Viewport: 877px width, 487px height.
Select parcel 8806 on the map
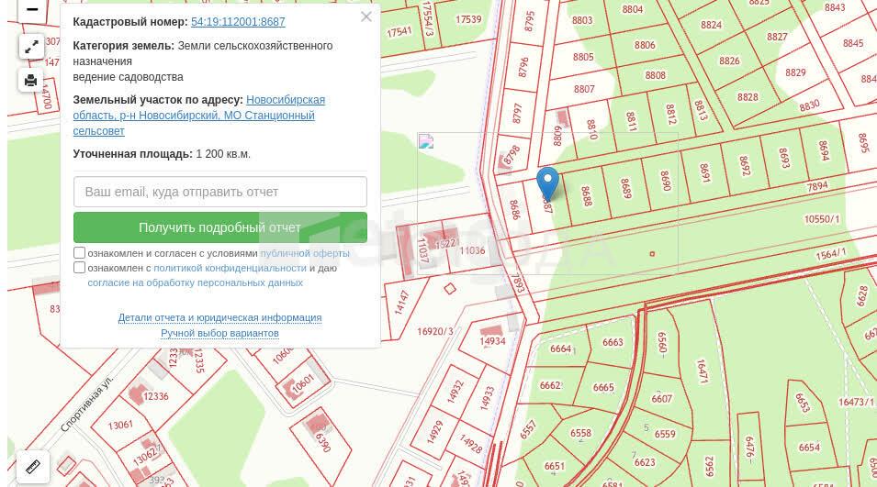point(645,45)
